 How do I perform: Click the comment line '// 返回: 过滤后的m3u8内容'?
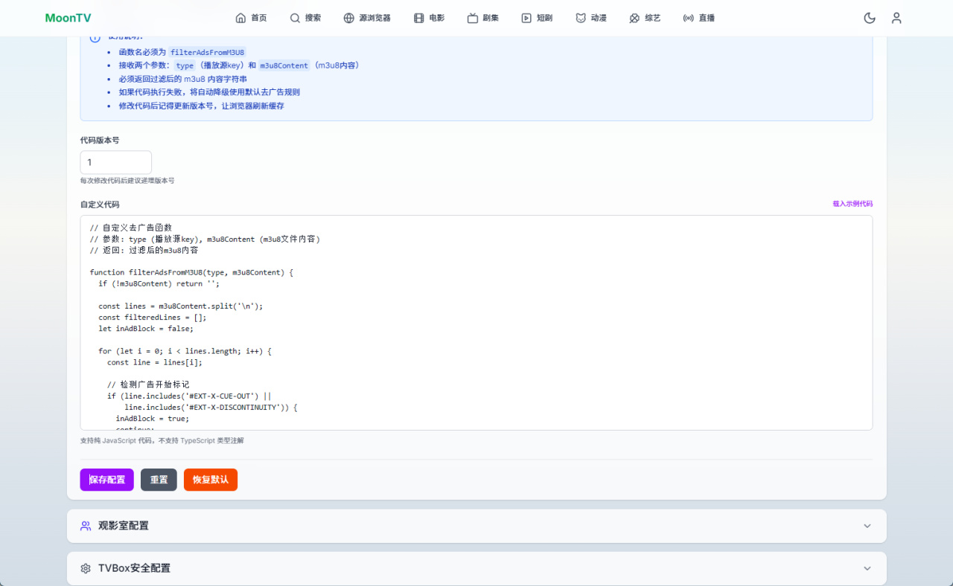[144, 251]
